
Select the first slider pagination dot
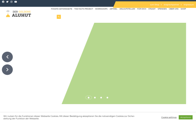tap(89, 98)
